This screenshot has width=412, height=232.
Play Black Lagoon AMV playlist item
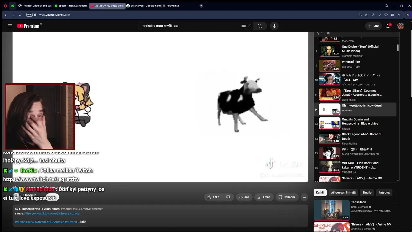pyautogui.click(x=355, y=138)
